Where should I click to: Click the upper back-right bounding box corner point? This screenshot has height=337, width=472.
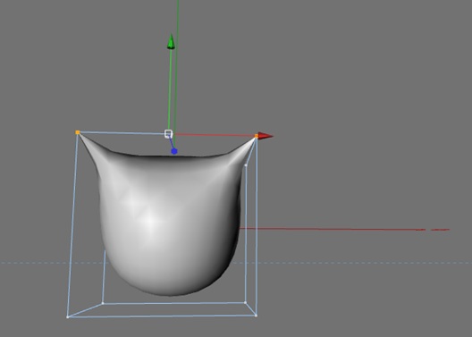tap(246, 165)
